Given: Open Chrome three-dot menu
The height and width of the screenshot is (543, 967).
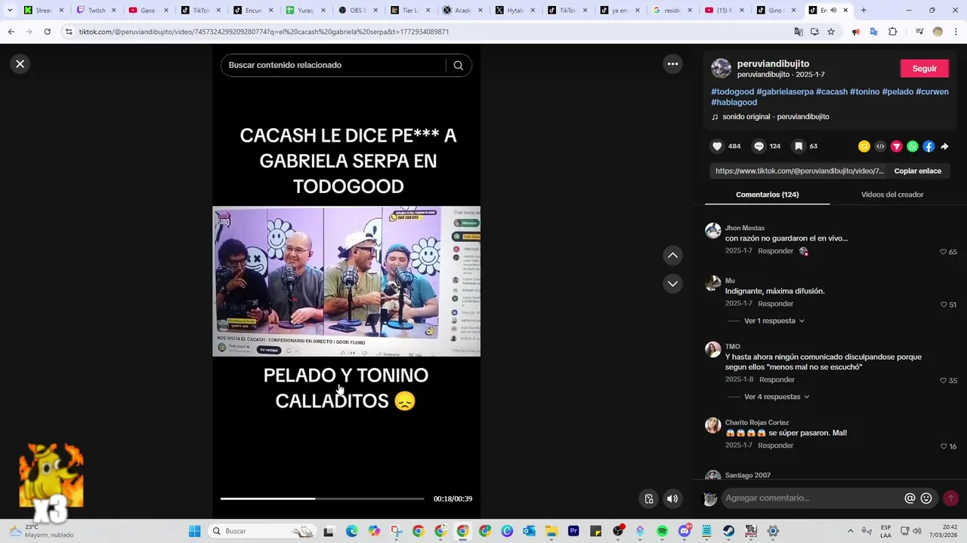Looking at the screenshot, I should point(956,32).
